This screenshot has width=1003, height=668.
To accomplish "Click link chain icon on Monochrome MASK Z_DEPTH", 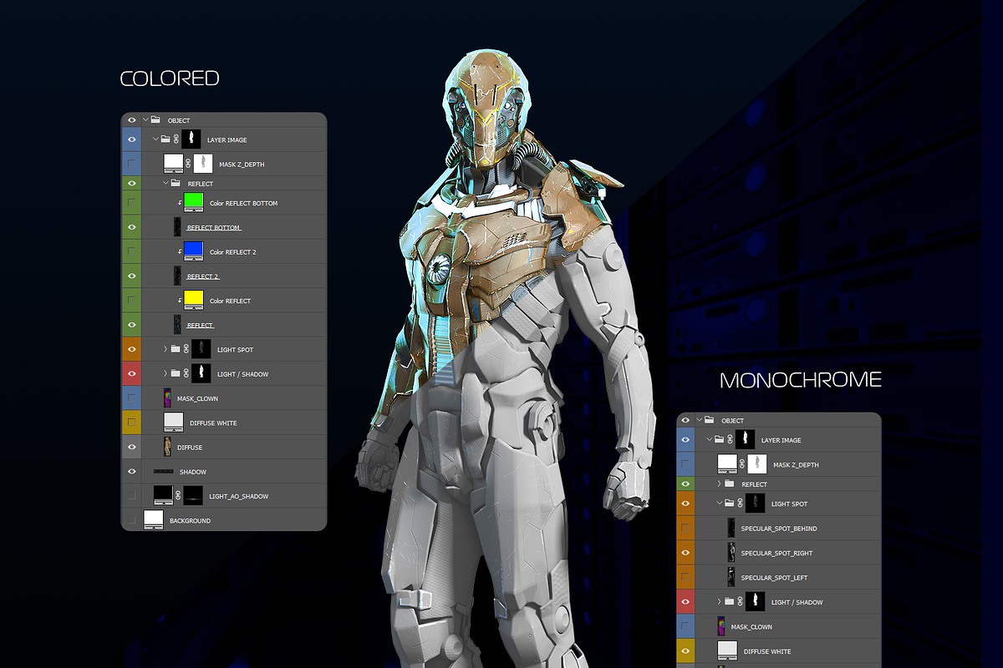I will coord(741,464).
